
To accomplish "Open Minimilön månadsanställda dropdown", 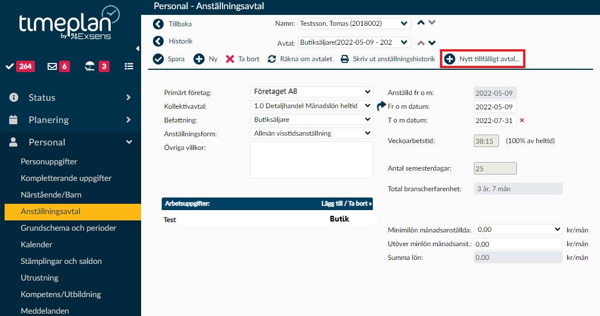I will (x=518, y=230).
